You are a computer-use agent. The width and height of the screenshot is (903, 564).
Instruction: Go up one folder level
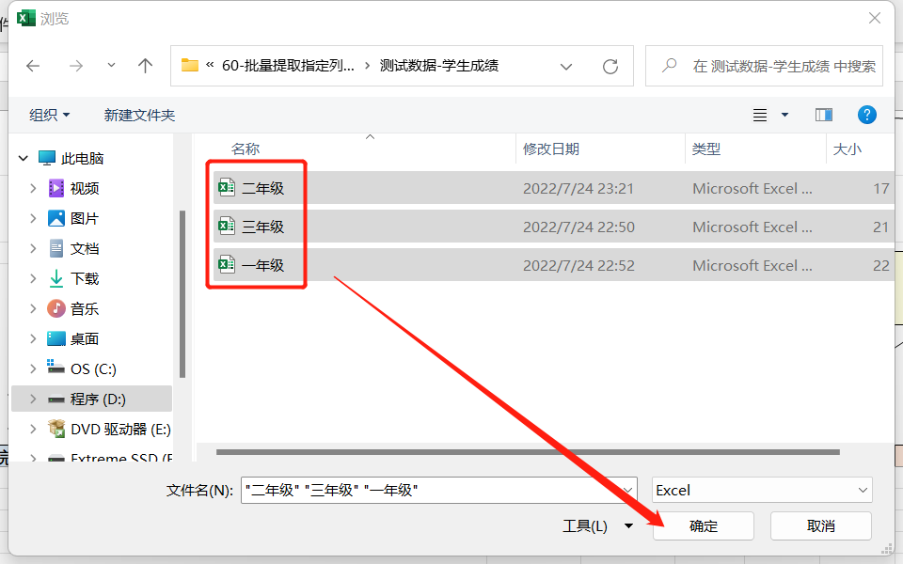145,66
